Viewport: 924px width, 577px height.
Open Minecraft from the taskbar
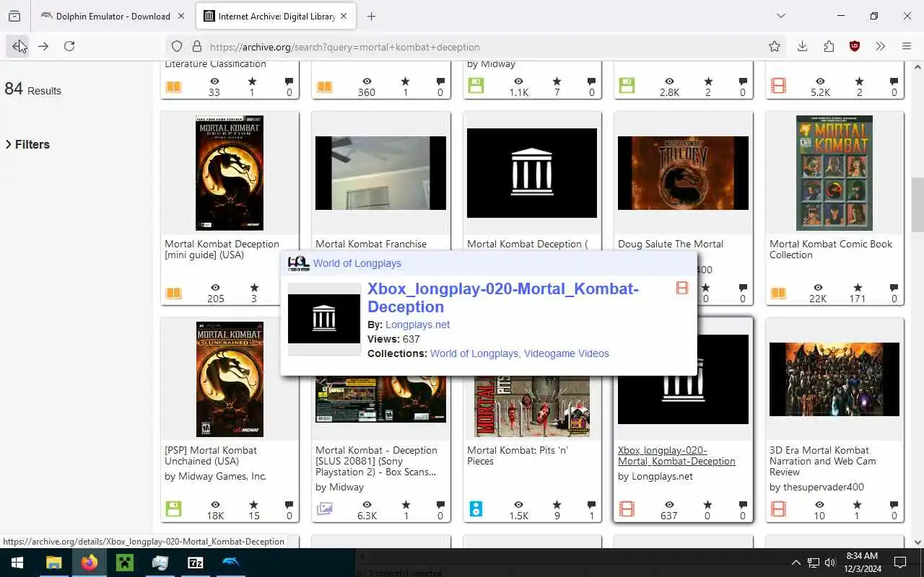point(125,563)
